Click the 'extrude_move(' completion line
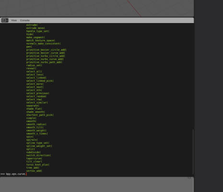The image size is (223, 192). 35,28
